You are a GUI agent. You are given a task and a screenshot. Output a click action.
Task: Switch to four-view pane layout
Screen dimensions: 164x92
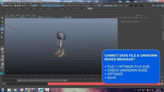pyautogui.click(x=2, y=53)
